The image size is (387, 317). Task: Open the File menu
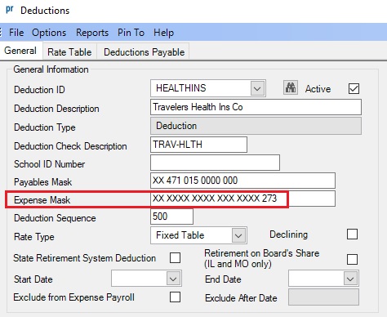tap(16, 33)
